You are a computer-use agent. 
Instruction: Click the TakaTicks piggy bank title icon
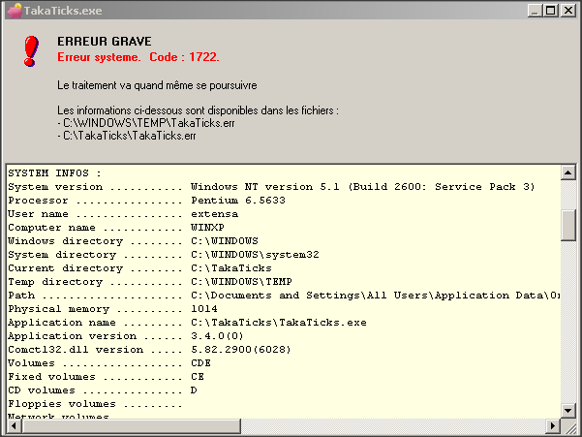click(x=15, y=11)
